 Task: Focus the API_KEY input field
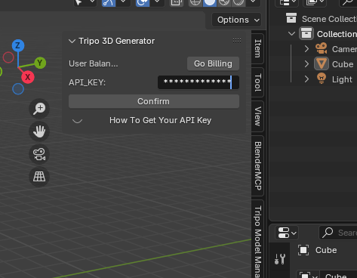199,82
